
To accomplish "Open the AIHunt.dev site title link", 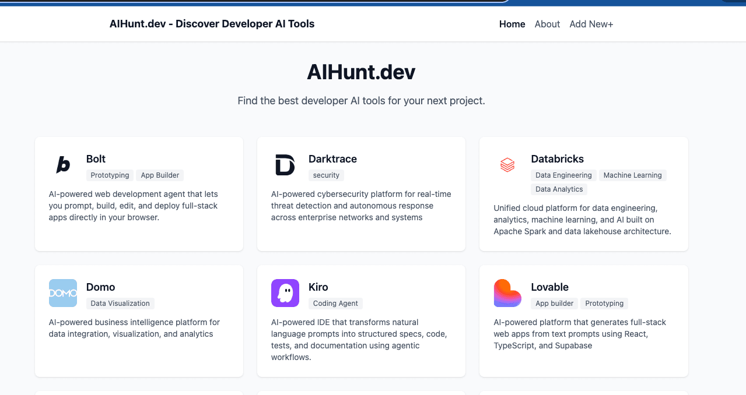I will coord(212,24).
